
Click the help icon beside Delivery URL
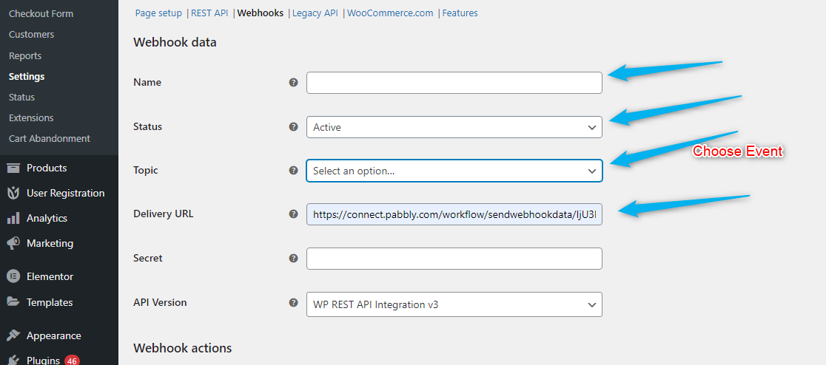[293, 214]
